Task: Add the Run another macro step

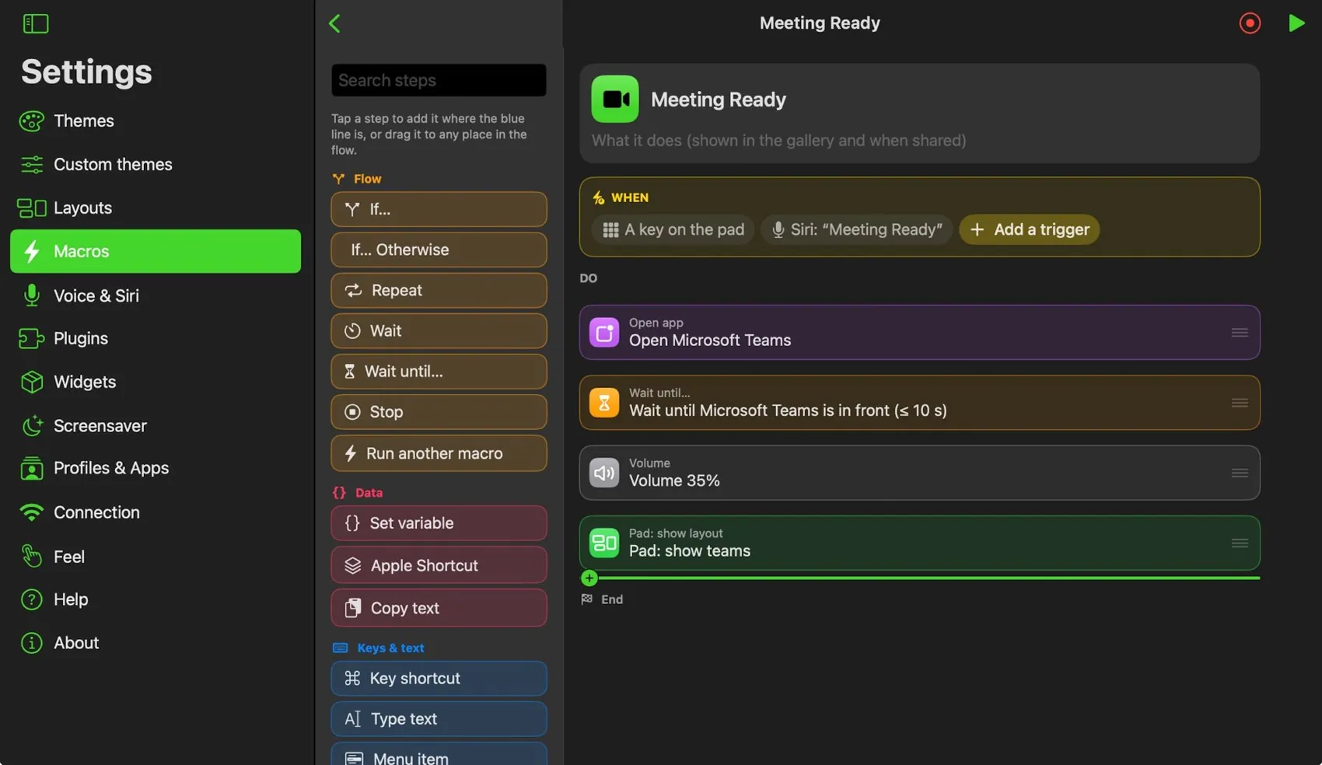Action: click(x=439, y=453)
